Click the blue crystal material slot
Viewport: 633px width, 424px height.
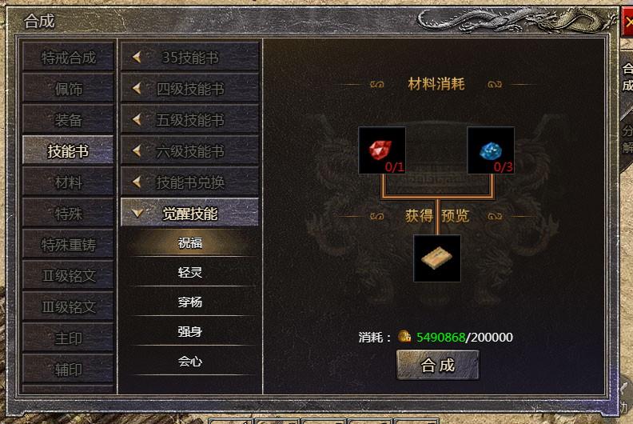(x=491, y=150)
